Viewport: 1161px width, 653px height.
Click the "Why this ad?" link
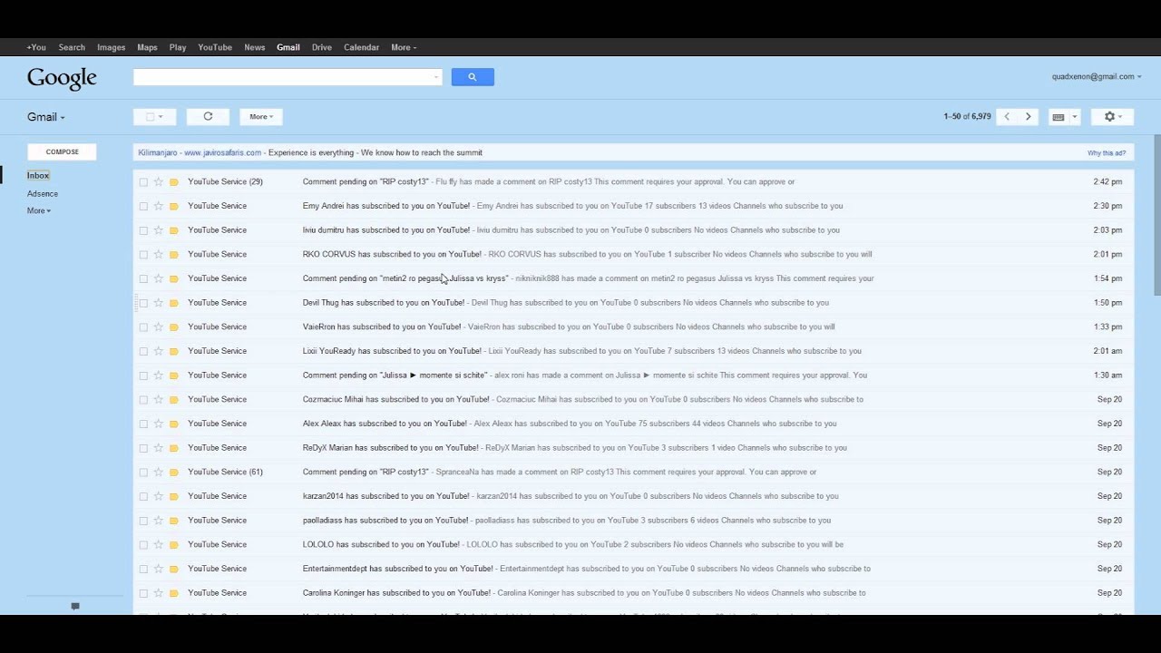tap(1107, 153)
